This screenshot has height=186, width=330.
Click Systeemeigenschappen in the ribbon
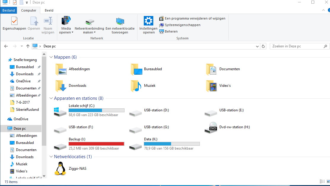[x=182, y=25]
